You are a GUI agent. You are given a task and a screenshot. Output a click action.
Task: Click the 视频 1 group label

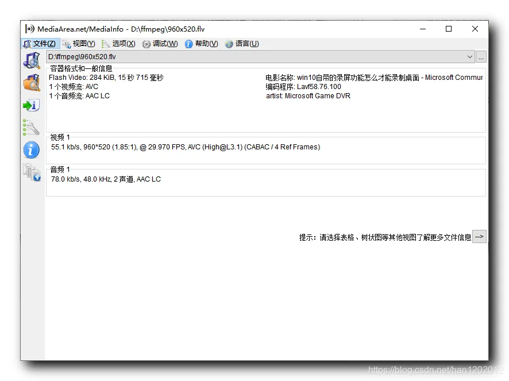(60, 137)
